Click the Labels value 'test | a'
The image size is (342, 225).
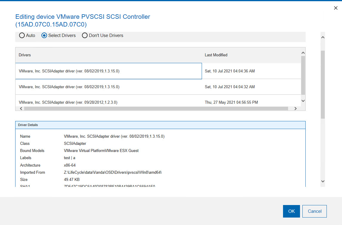tap(70, 158)
